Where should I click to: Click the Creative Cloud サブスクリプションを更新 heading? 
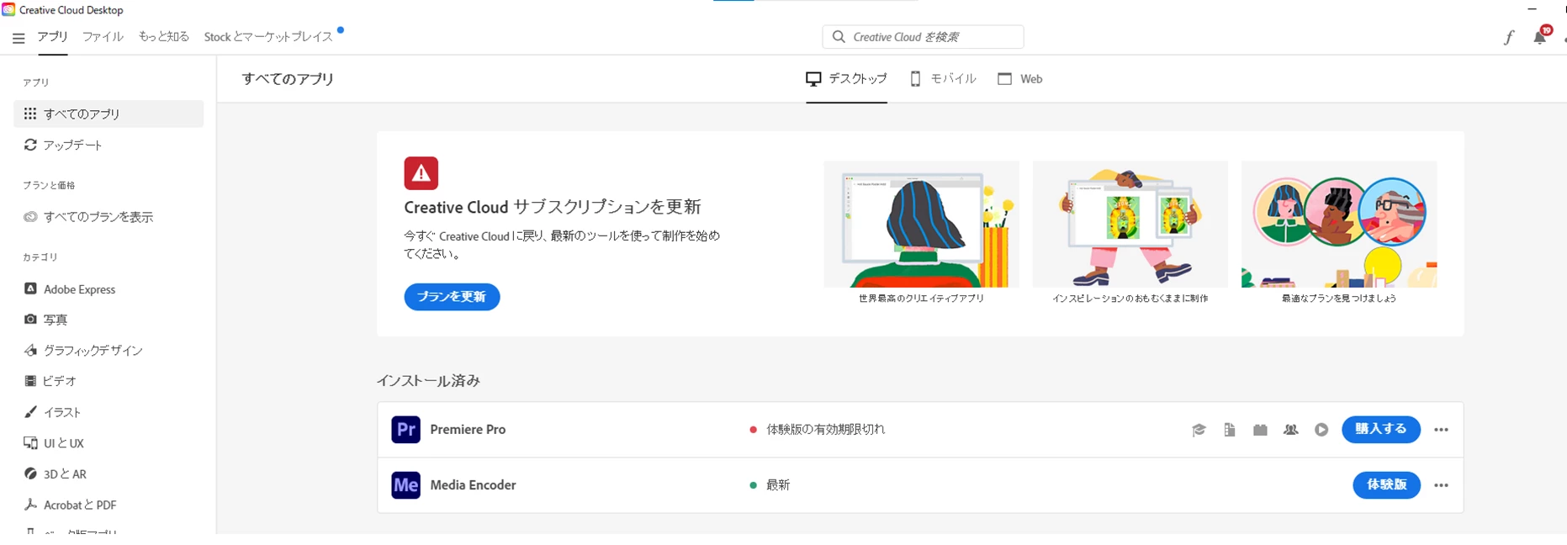553,207
